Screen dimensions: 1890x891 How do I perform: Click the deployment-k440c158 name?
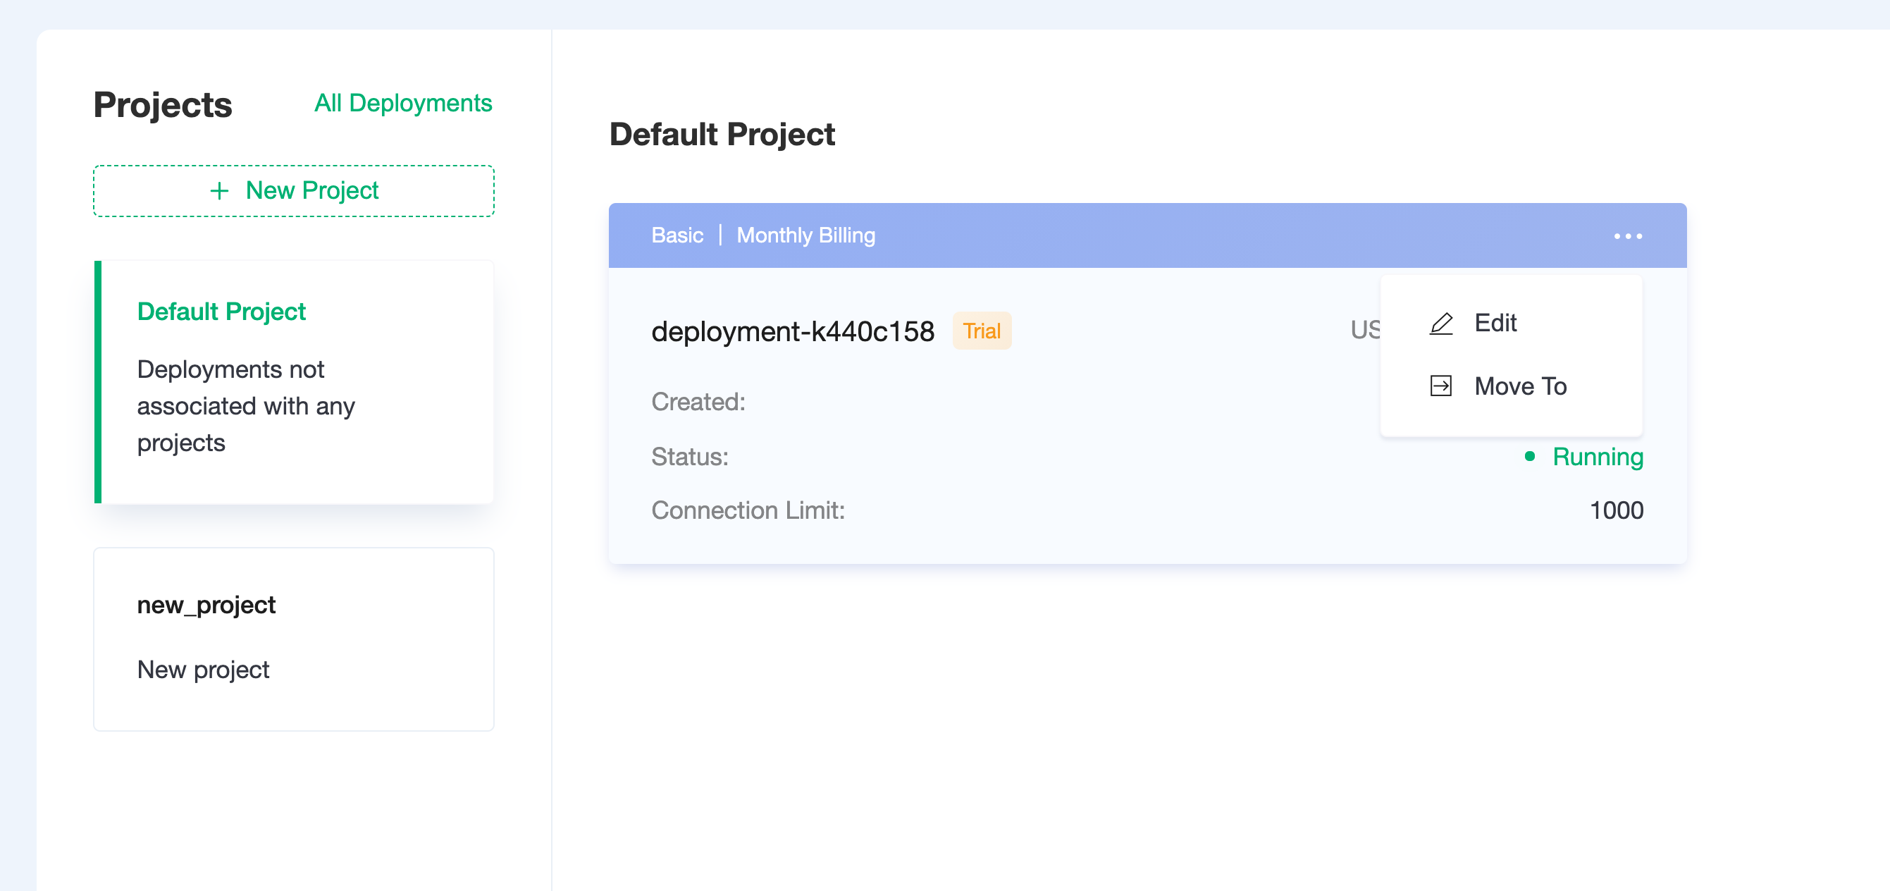[792, 332]
